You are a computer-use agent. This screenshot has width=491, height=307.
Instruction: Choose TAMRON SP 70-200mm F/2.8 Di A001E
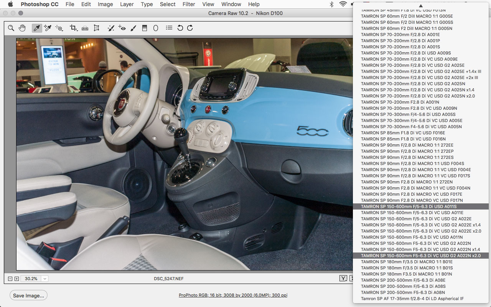pyautogui.click(x=421, y=35)
